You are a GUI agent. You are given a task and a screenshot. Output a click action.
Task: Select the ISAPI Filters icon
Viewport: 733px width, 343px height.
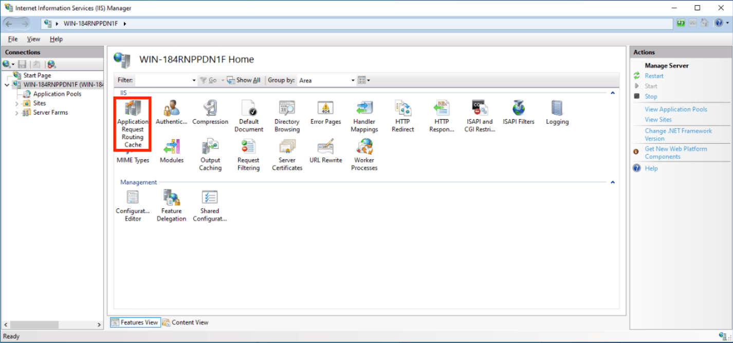[x=519, y=113]
